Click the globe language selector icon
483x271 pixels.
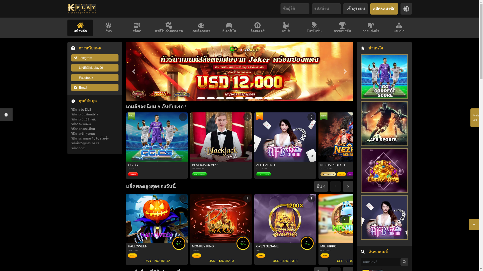pyautogui.click(x=406, y=9)
